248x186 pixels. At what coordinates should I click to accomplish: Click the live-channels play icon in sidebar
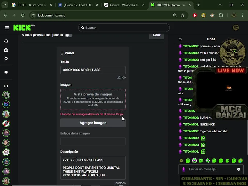6,86
